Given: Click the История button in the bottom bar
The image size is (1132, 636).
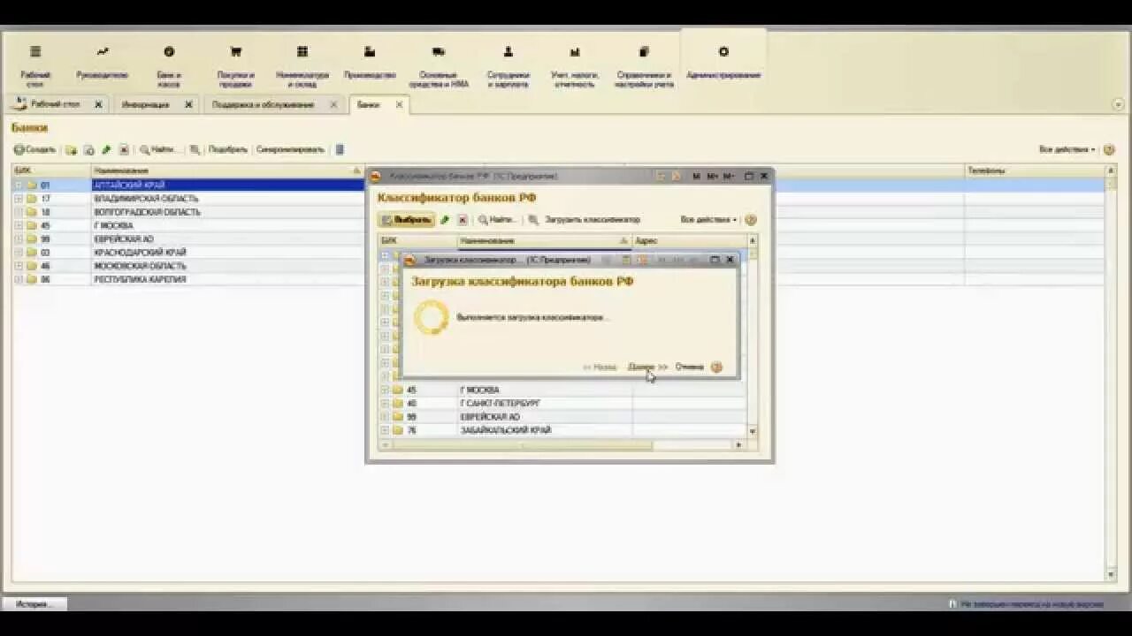Looking at the screenshot, I should tap(34, 604).
